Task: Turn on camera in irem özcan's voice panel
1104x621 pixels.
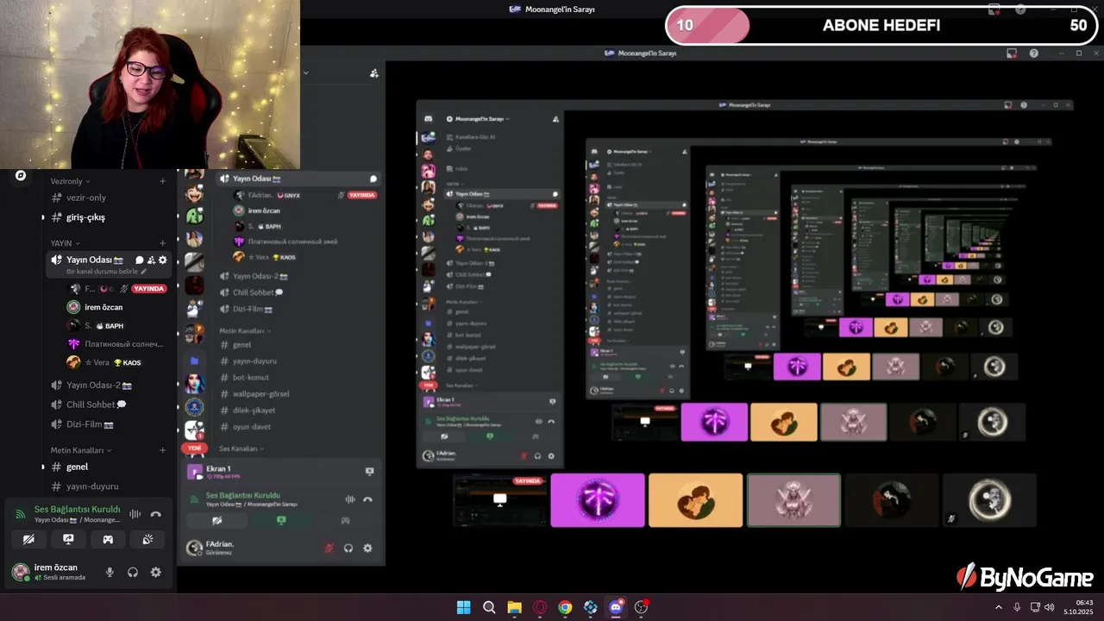Action: tap(28, 539)
